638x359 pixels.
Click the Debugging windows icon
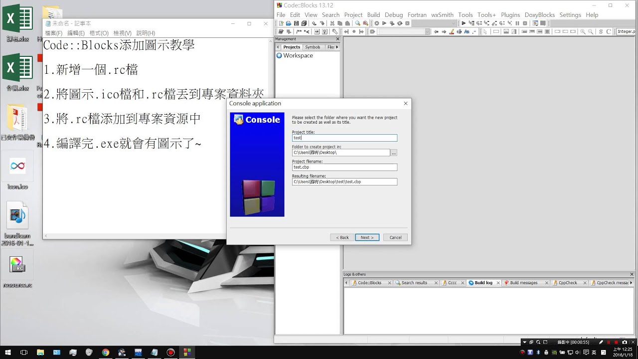534,23
